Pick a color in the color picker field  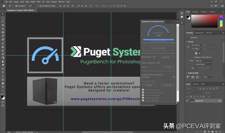[204, 21]
